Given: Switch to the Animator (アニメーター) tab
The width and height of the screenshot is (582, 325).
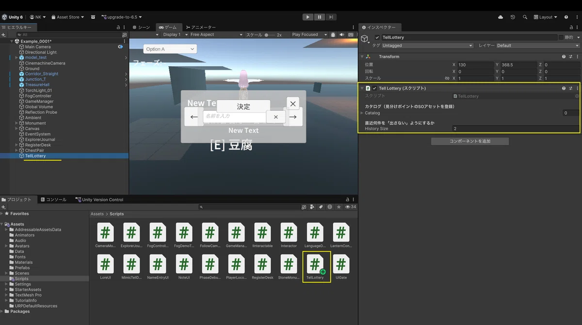Looking at the screenshot, I should [200, 28].
